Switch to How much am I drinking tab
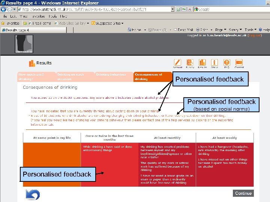Image resolution: width=270 pixels, height=202 pixels. click(x=36, y=77)
